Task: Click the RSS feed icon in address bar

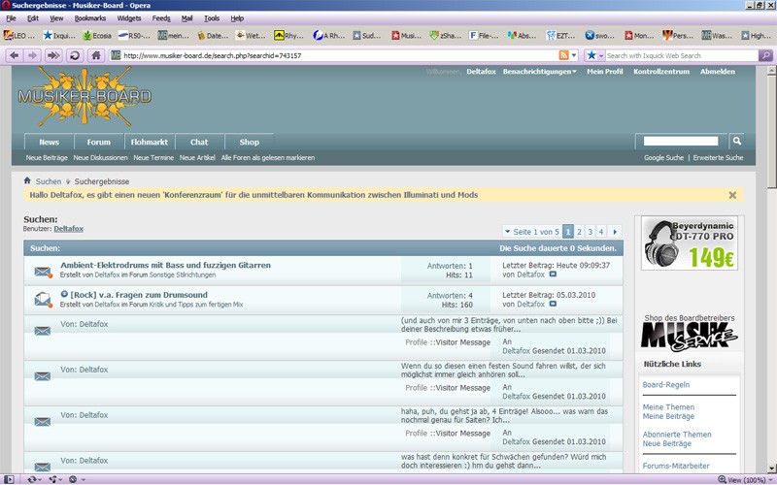Action: pyautogui.click(x=562, y=55)
